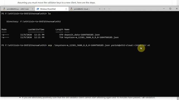Close the yorick@eth2-cloud tab
The width and height of the screenshot is (179, 100).
point(100,9)
